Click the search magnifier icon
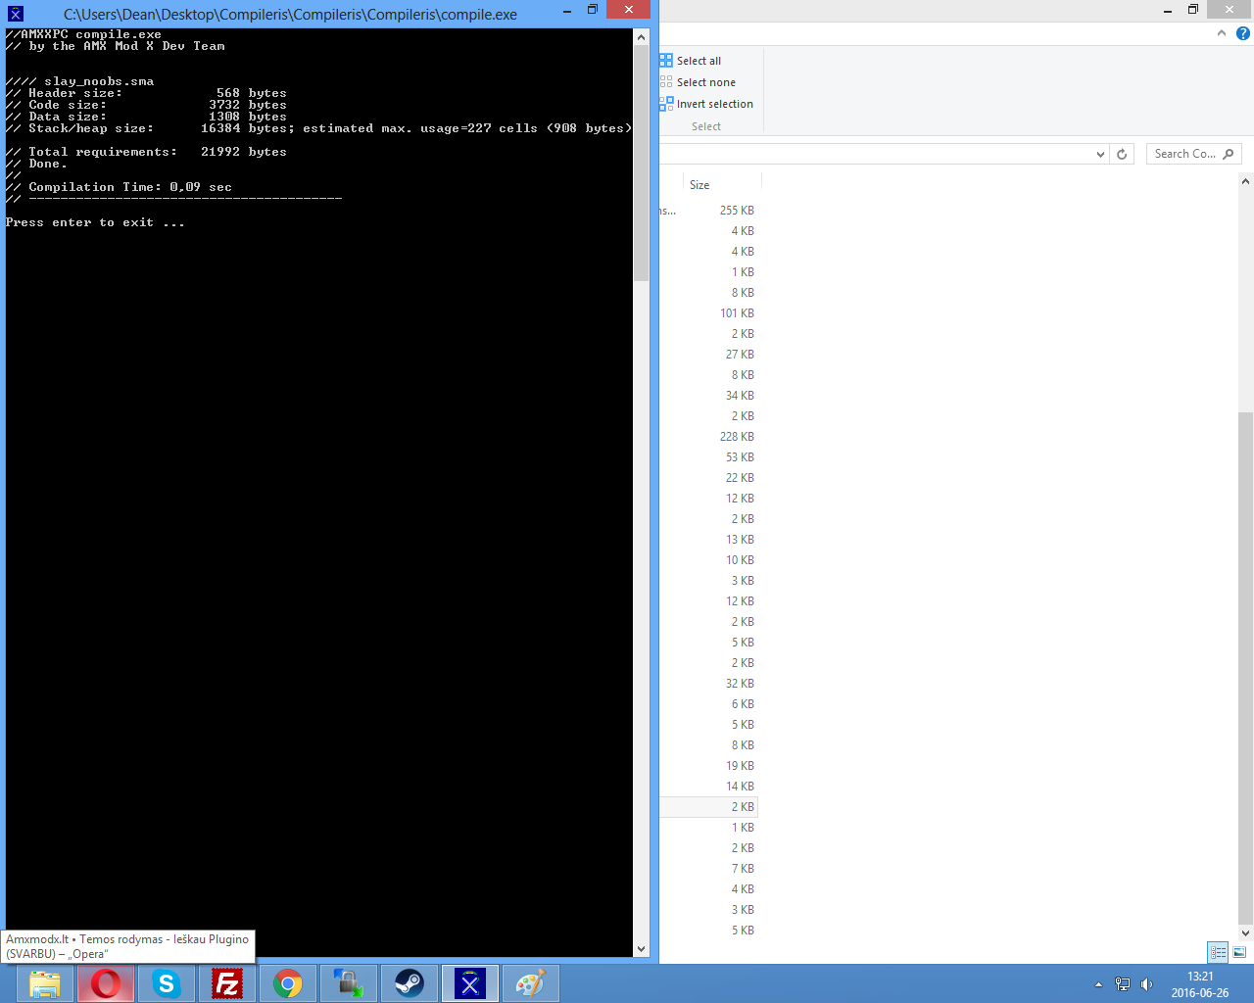 (1229, 154)
